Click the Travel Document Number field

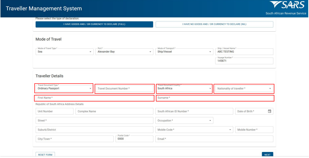click(x=124, y=88)
